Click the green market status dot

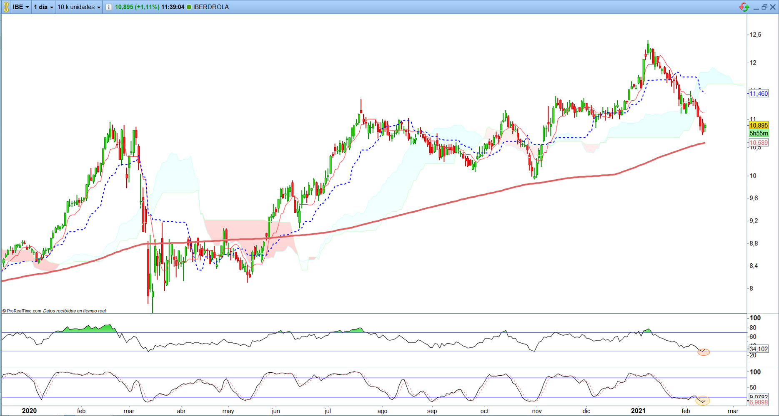[x=189, y=7]
